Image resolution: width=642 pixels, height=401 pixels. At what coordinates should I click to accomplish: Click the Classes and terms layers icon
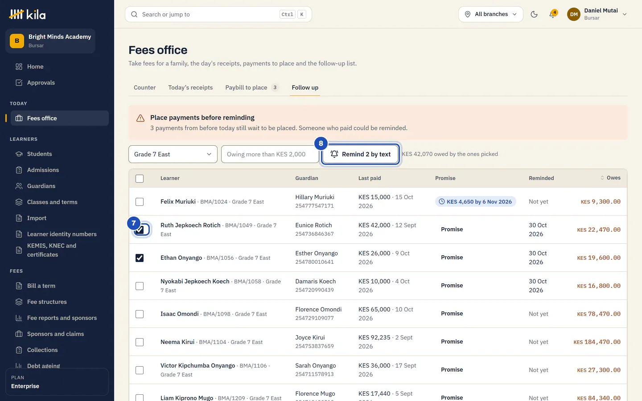tap(19, 202)
